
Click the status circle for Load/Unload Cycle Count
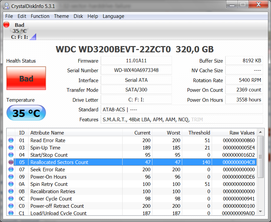[11, 213]
